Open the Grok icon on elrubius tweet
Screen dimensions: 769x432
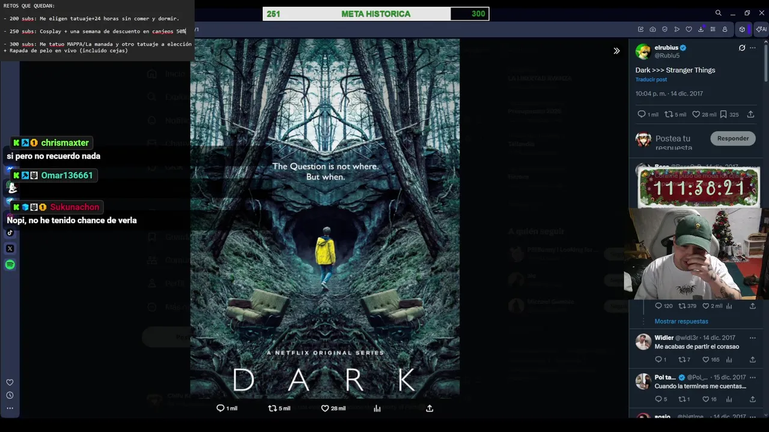(x=742, y=48)
